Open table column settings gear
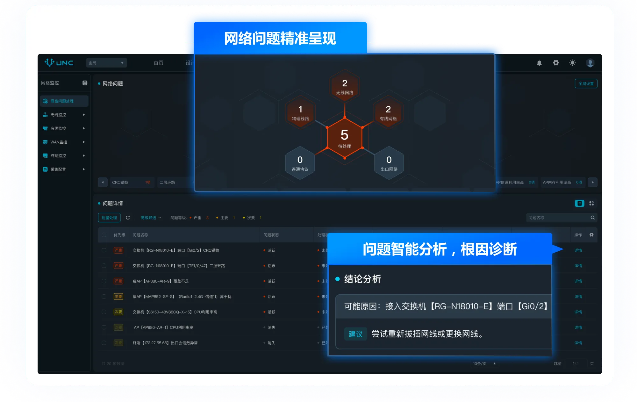The width and height of the screenshot is (637, 402). [591, 235]
